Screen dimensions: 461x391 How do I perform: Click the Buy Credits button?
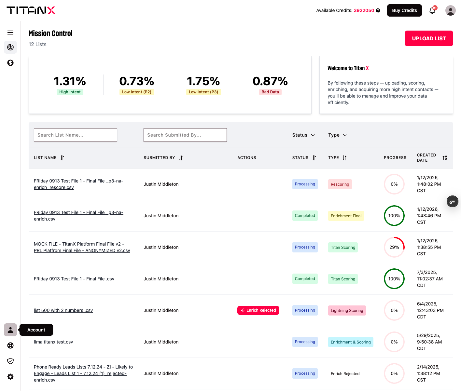pyautogui.click(x=404, y=10)
